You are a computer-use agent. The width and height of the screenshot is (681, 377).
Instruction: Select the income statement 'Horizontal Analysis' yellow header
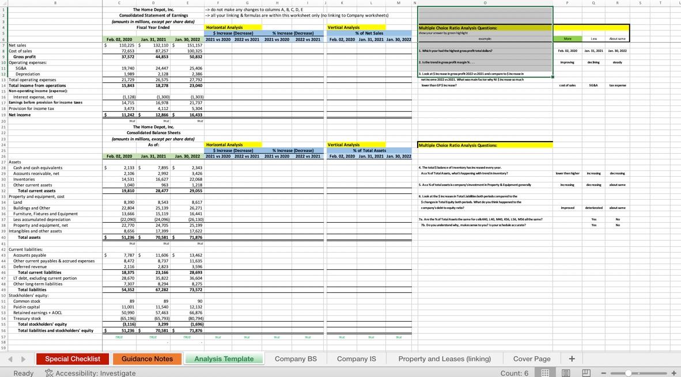(x=233, y=27)
